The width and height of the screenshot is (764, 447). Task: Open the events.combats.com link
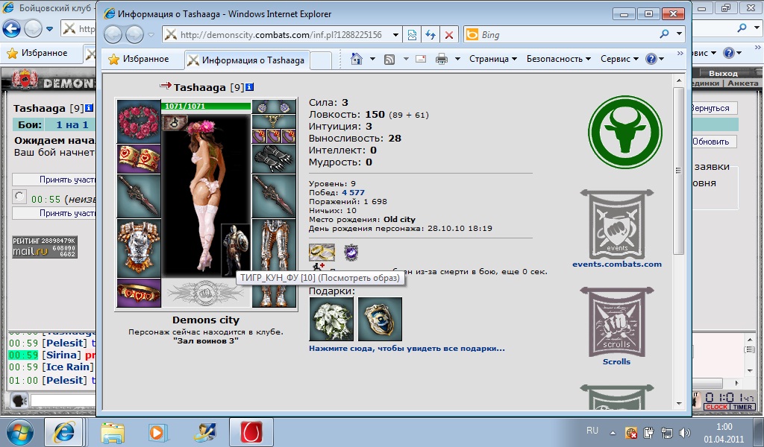pyautogui.click(x=617, y=264)
